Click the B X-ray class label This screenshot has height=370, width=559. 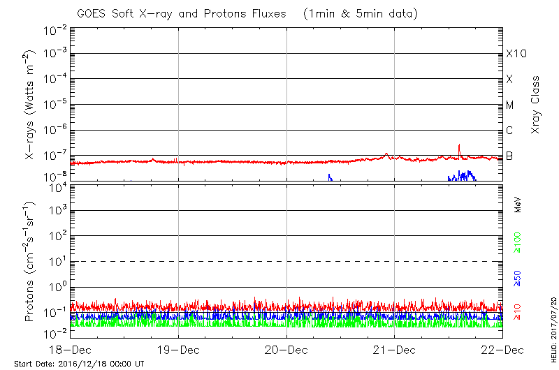coord(510,156)
